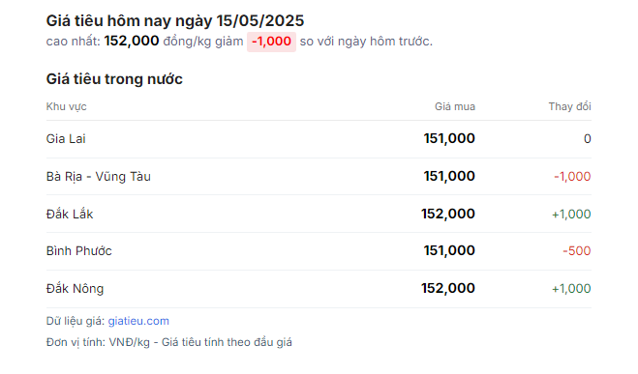Image resolution: width=638 pixels, height=374 pixels.
Task: Click Gia Lai's 151,000 price value
Action: pyautogui.click(x=449, y=138)
